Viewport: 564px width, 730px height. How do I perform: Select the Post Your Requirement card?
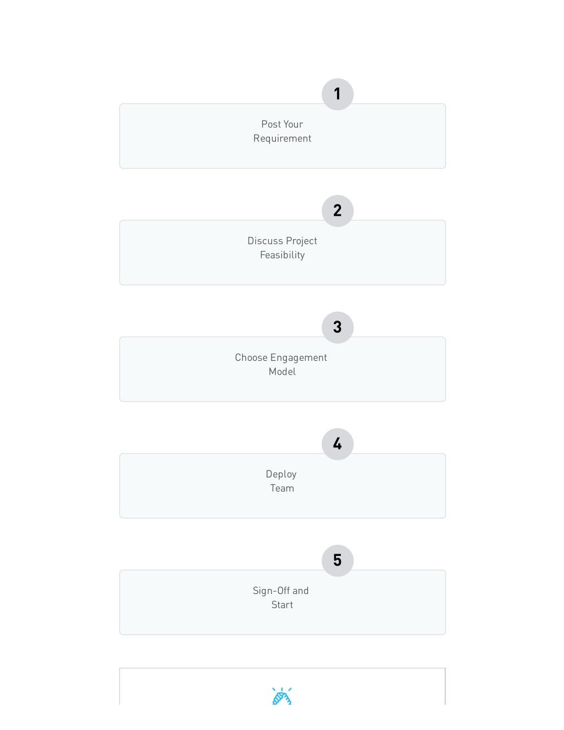tap(283, 136)
